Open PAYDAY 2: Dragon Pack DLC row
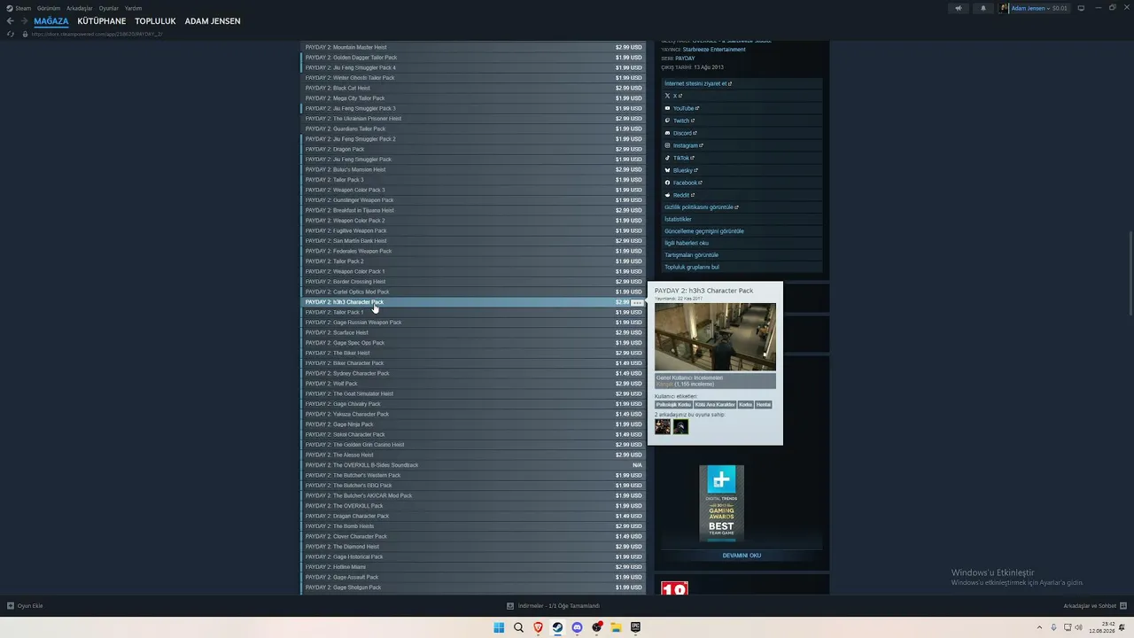1134x638 pixels. (x=474, y=149)
